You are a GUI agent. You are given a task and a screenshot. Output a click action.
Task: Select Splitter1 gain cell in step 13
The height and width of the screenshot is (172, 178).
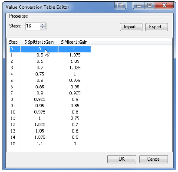point(40,131)
